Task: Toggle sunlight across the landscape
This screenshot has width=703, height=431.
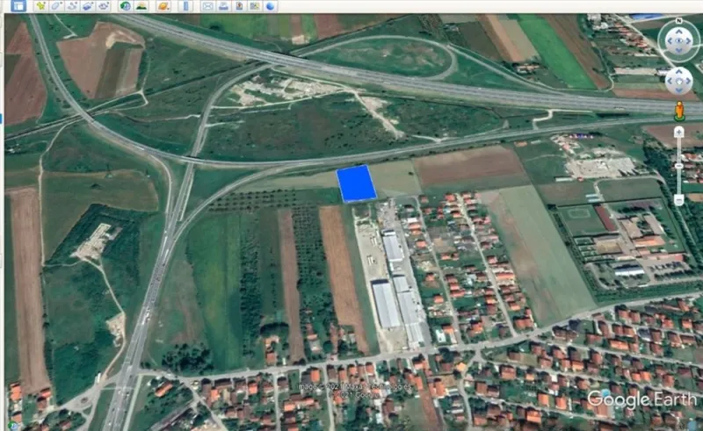Action: tap(141, 5)
